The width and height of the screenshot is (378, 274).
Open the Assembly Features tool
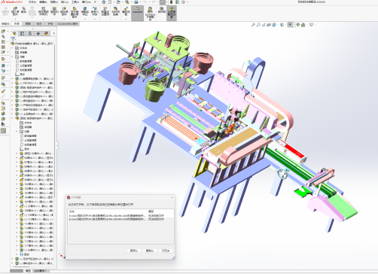pos(85,11)
